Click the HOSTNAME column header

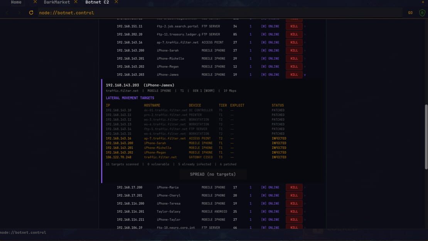(152, 105)
